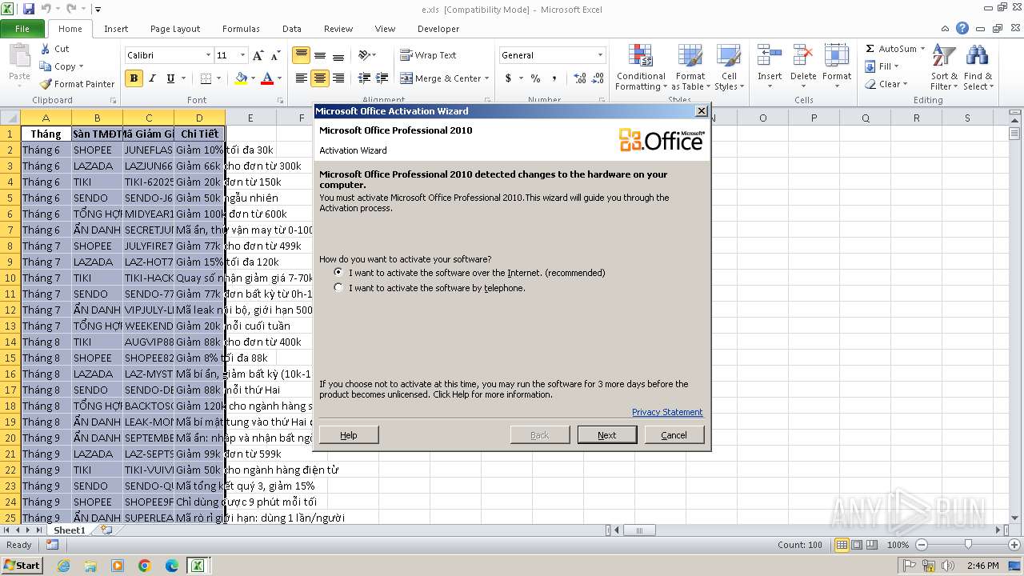Open Chrome from the taskbar
This screenshot has width=1024, height=576.
[x=145, y=566]
